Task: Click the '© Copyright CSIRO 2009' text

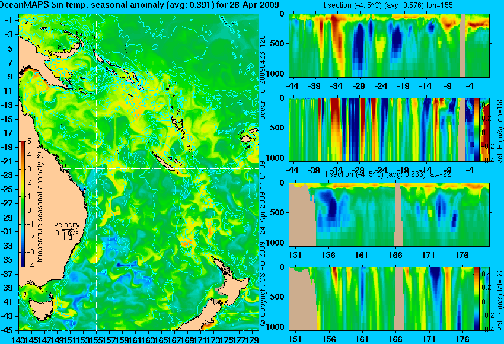Action: (x=263, y=284)
